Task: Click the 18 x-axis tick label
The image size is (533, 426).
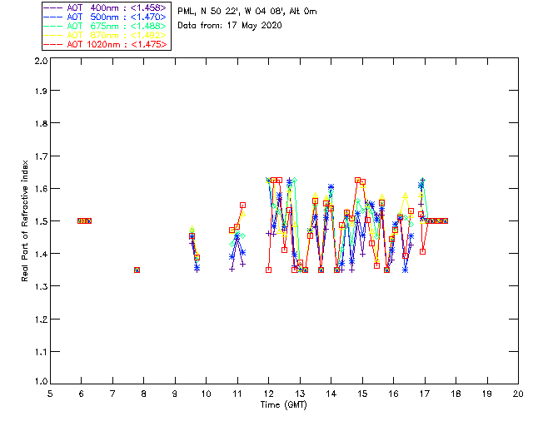Action: 456,394
